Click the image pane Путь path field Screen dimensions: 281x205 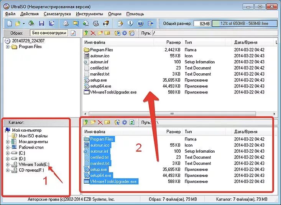pyautogui.click(x=215, y=33)
